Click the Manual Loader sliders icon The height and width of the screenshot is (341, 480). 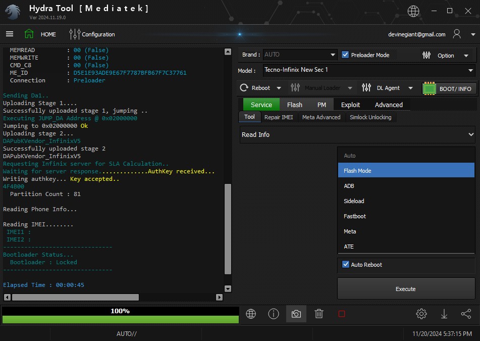tap(295, 88)
